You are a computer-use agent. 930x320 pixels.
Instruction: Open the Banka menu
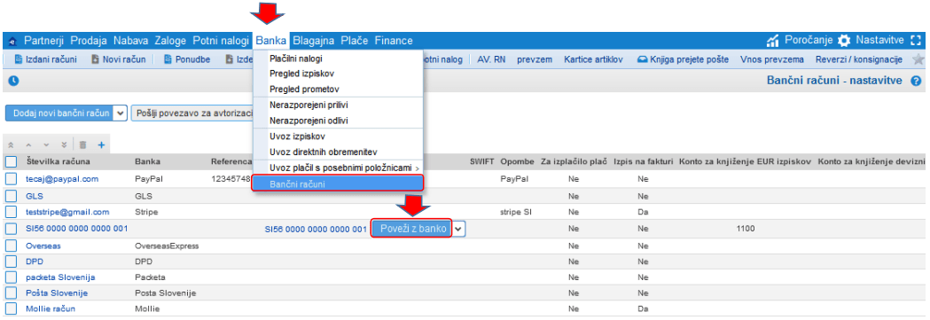[x=271, y=41]
